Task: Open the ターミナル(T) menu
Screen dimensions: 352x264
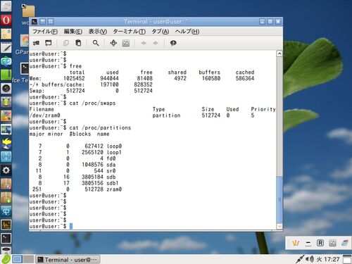Action: 130,32
